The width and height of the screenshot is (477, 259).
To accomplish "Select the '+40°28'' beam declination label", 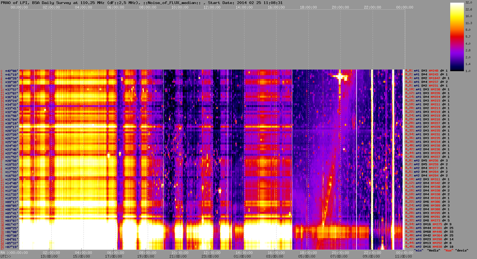I will tap(12, 78).
